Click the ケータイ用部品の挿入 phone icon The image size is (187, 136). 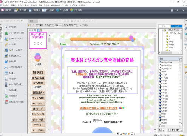click(x=6, y=85)
